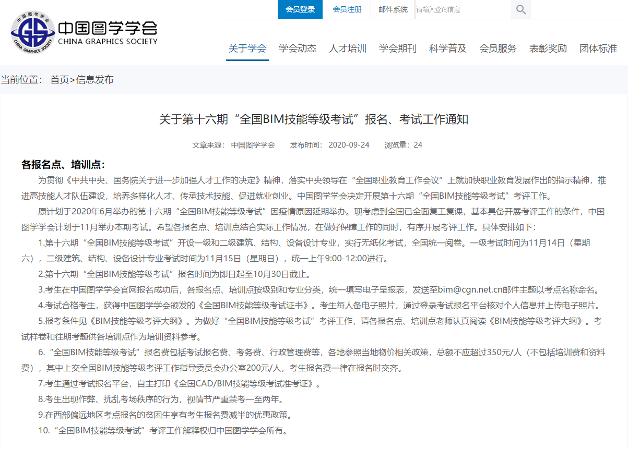Click the 浏览量 view count 24
Viewport: 628px width, 449px height.
coord(404,145)
